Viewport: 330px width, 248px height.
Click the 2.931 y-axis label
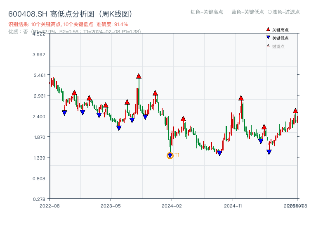[40, 96]
